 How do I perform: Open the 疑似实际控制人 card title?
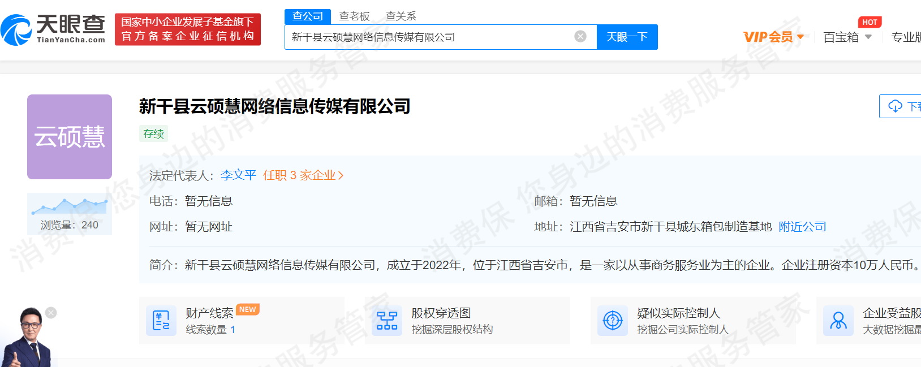[x=678, y=313]
